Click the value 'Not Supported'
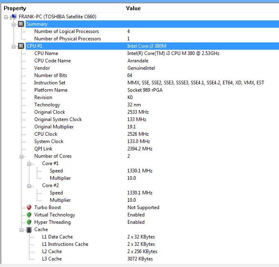This screenshot has width=279, height=267. (143, 207)
